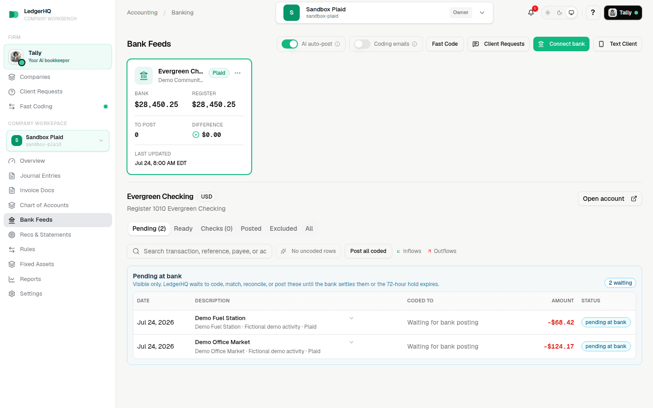The image size is (653, 408).
Task: Show the All transactions tab
Action: [309, 228]
